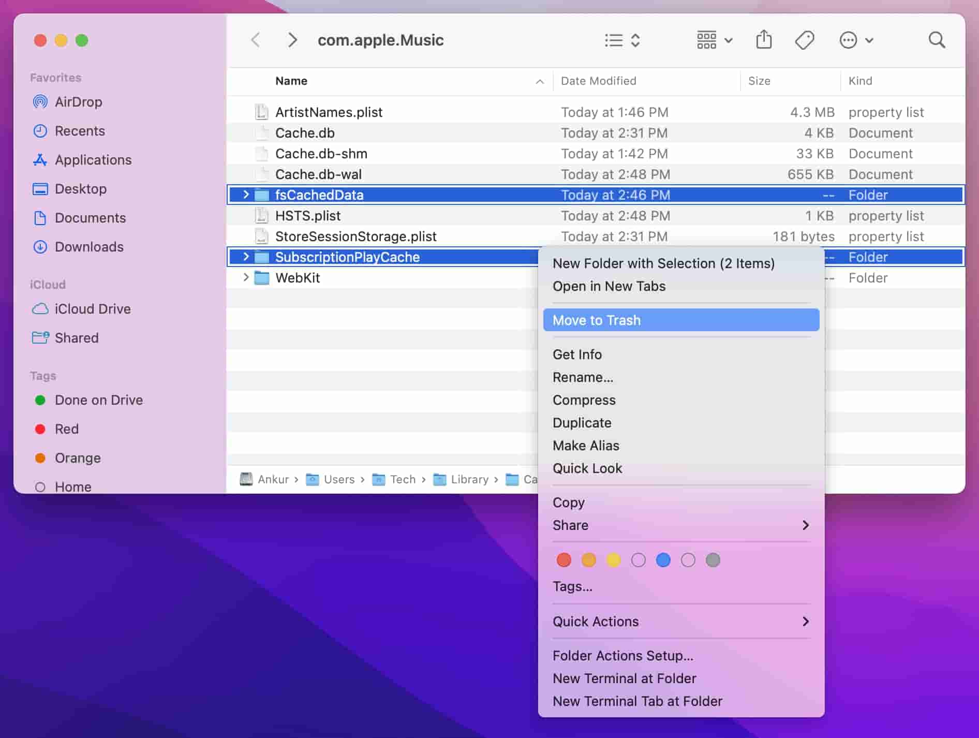Viewport: 979px width, 738px height.
Task: Choose Quick Look
Action: pyautogui.click(x=681, y=468)
